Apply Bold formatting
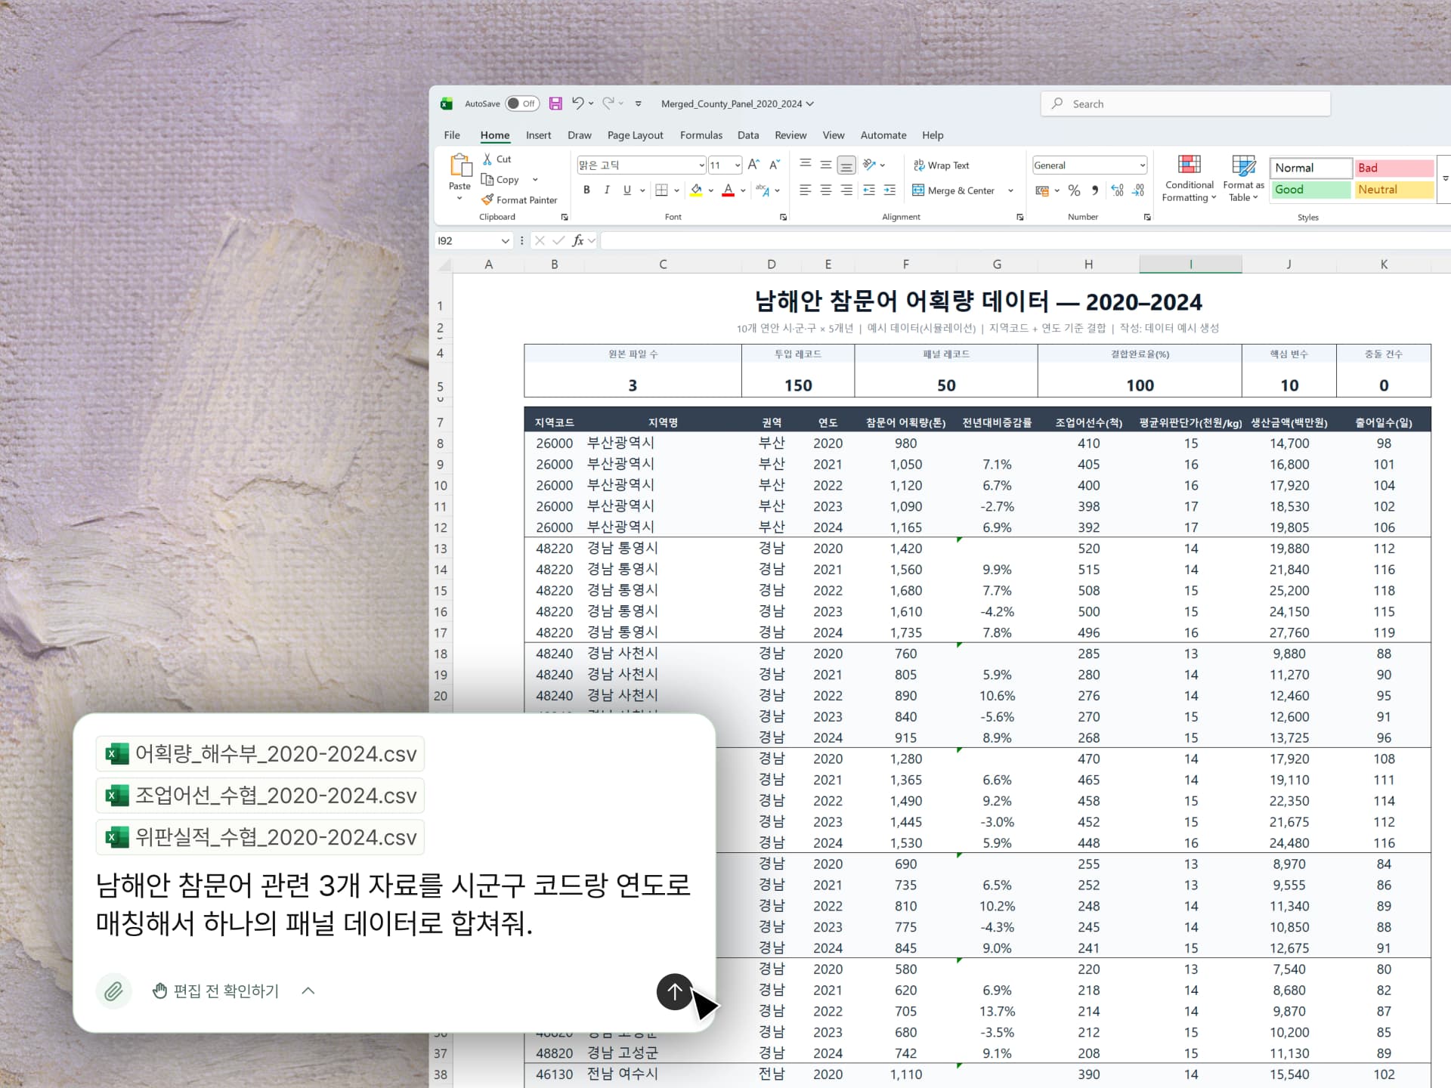This screenshot has height=1088, width=1451. click(x=586, y=190)
